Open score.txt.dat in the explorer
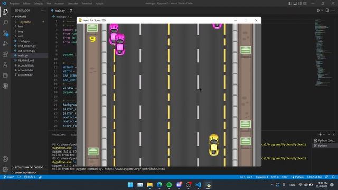 26,70
